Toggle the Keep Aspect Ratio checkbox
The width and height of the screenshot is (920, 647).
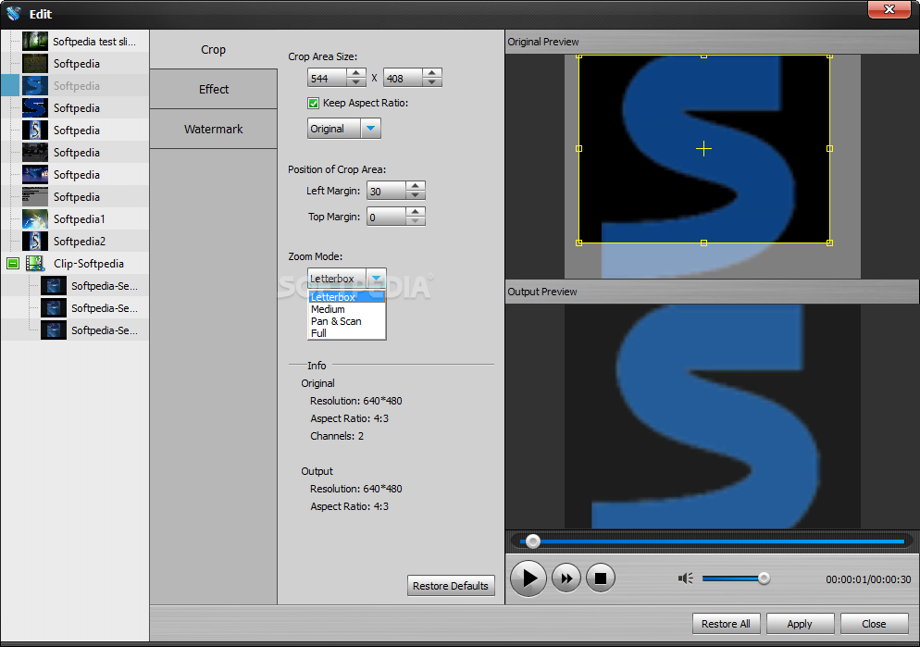[x=314, y=104]
